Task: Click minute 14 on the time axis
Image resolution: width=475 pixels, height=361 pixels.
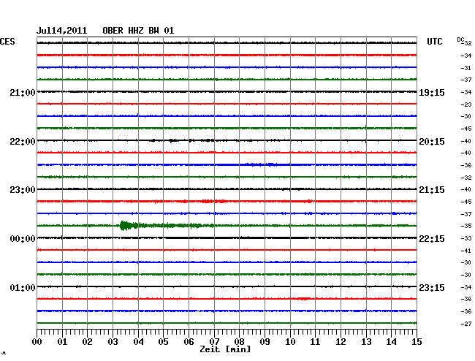Action: [391, 342]
